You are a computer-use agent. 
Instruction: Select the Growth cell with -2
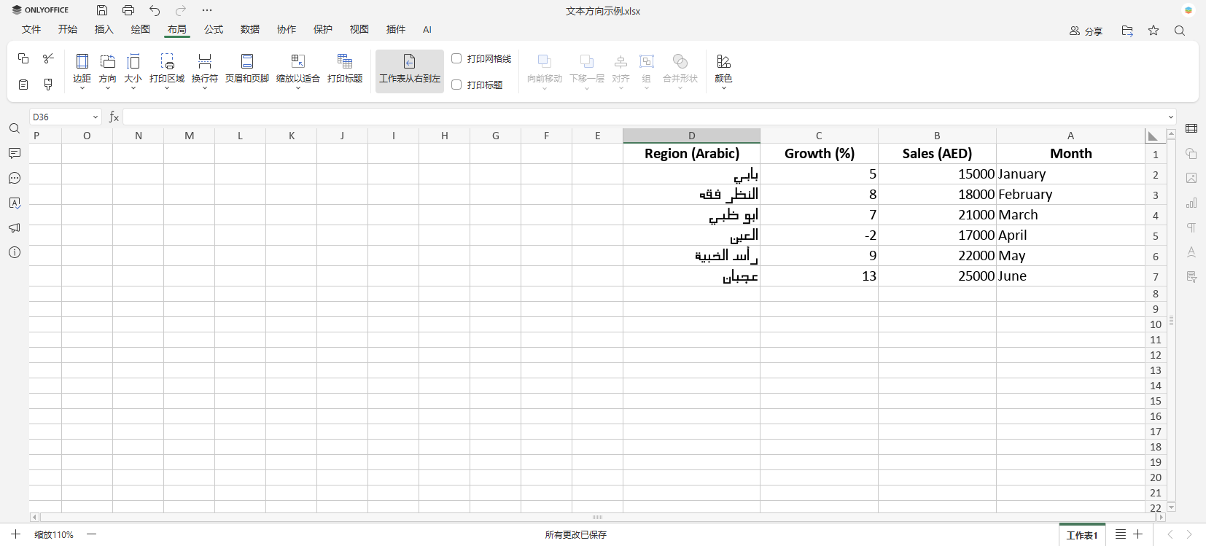tap(819, 235)
